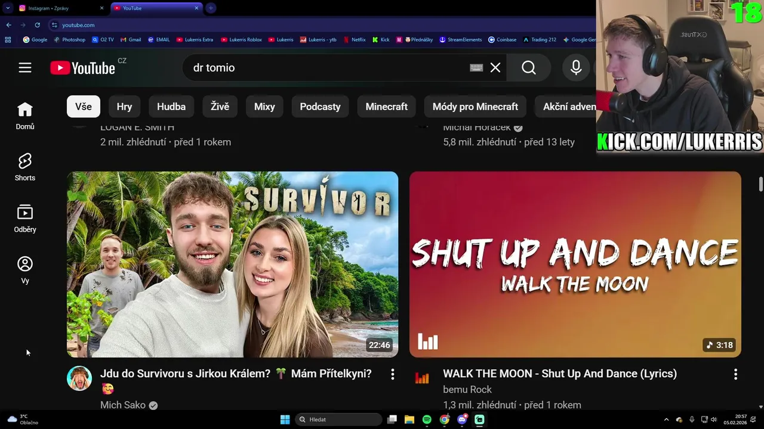Click the magnifier search button
This screenshot has height=429, width=764.
529,68
